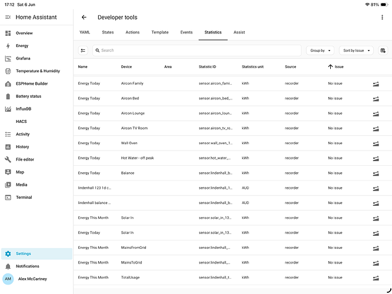Image resolution: width=392 pixels, height=294 pixels.
Task: Adjust sum for Solar In Energy Today
Action: tap(376, 233)
